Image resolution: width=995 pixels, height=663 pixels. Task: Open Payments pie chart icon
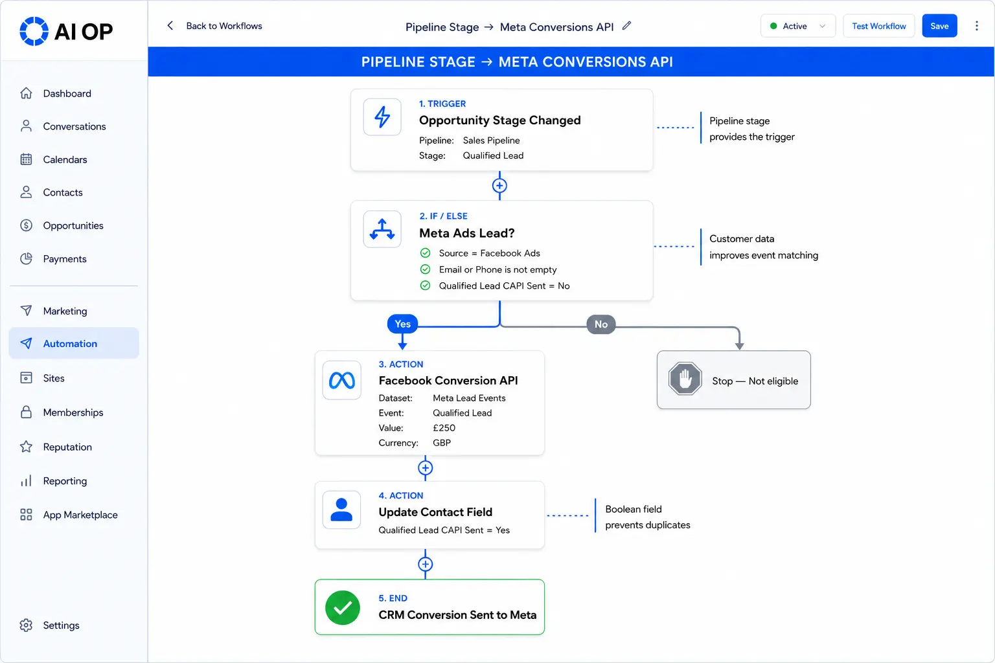[x=26, y=258]
